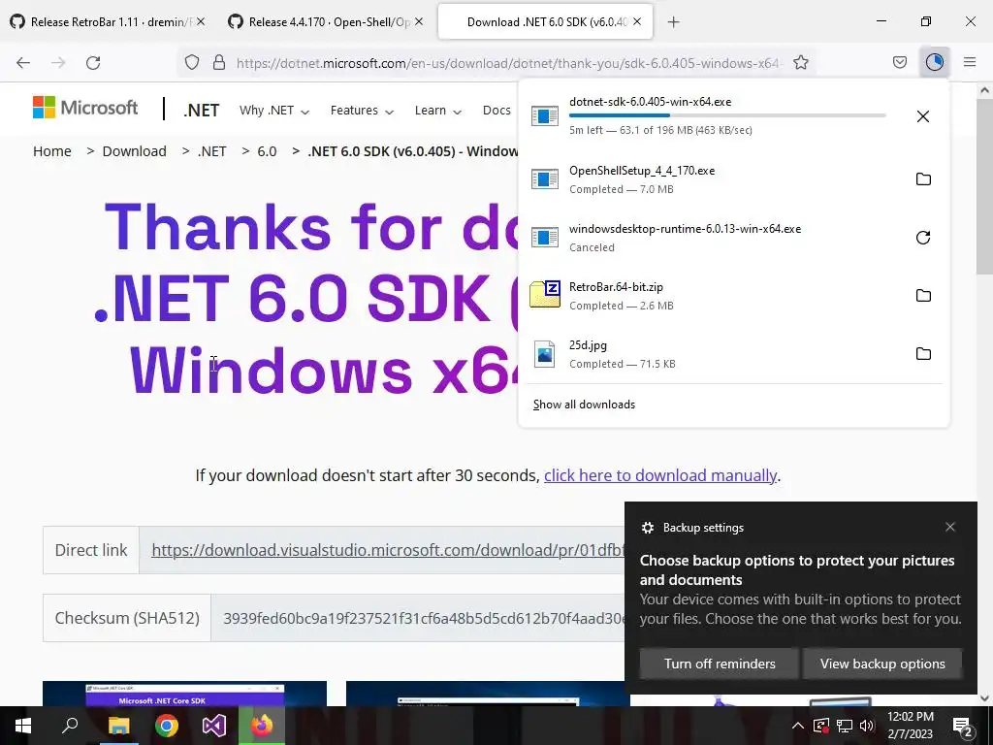
Task: Click the Home breadcrumb link
Action: click(x=52, y=151)
